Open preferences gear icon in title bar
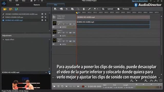The image size is (164, 92). (42, 1)
